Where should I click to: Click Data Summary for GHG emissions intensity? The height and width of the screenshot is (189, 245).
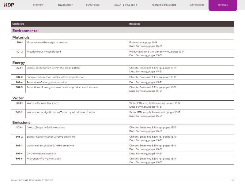[x=145, y=154]
